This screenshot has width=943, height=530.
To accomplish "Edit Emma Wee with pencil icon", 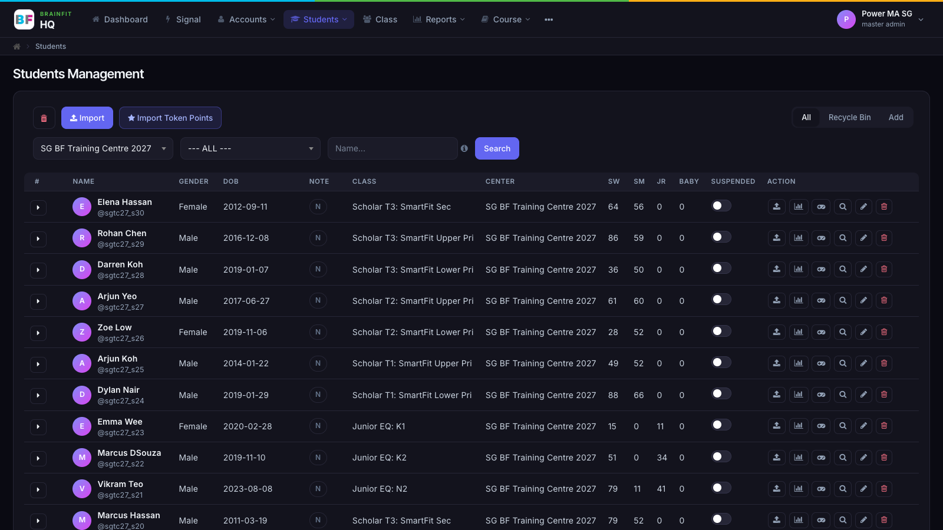I will coord(863,426).
